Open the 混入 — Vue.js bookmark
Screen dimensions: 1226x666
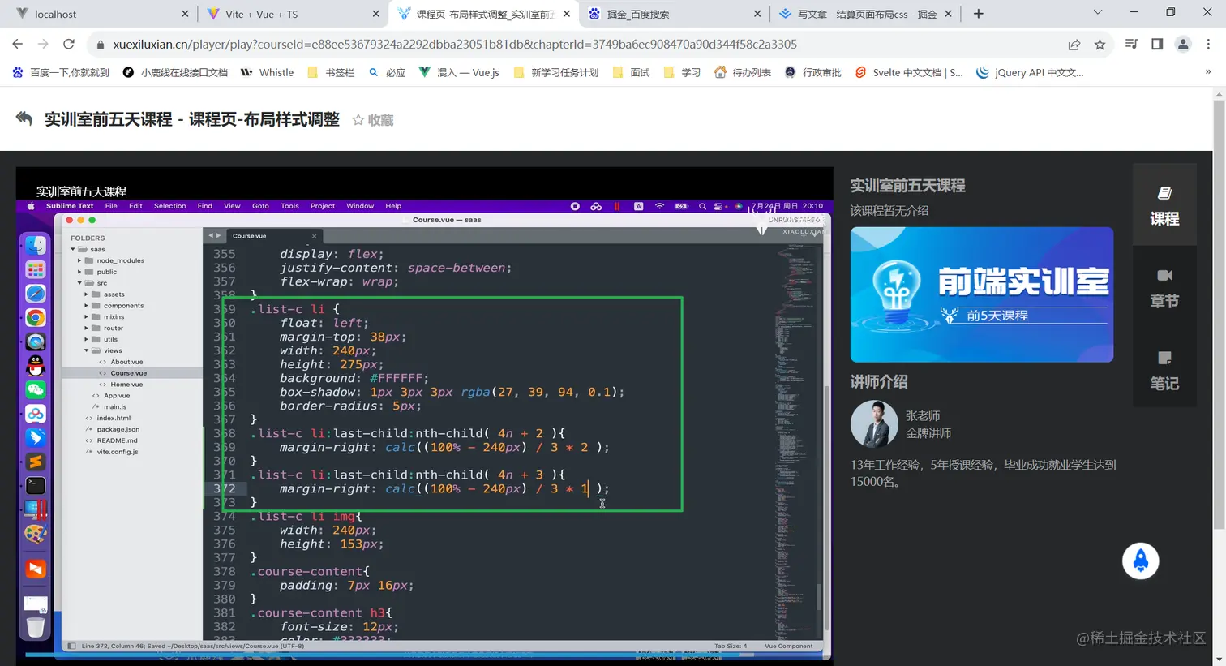click(459, 72)
